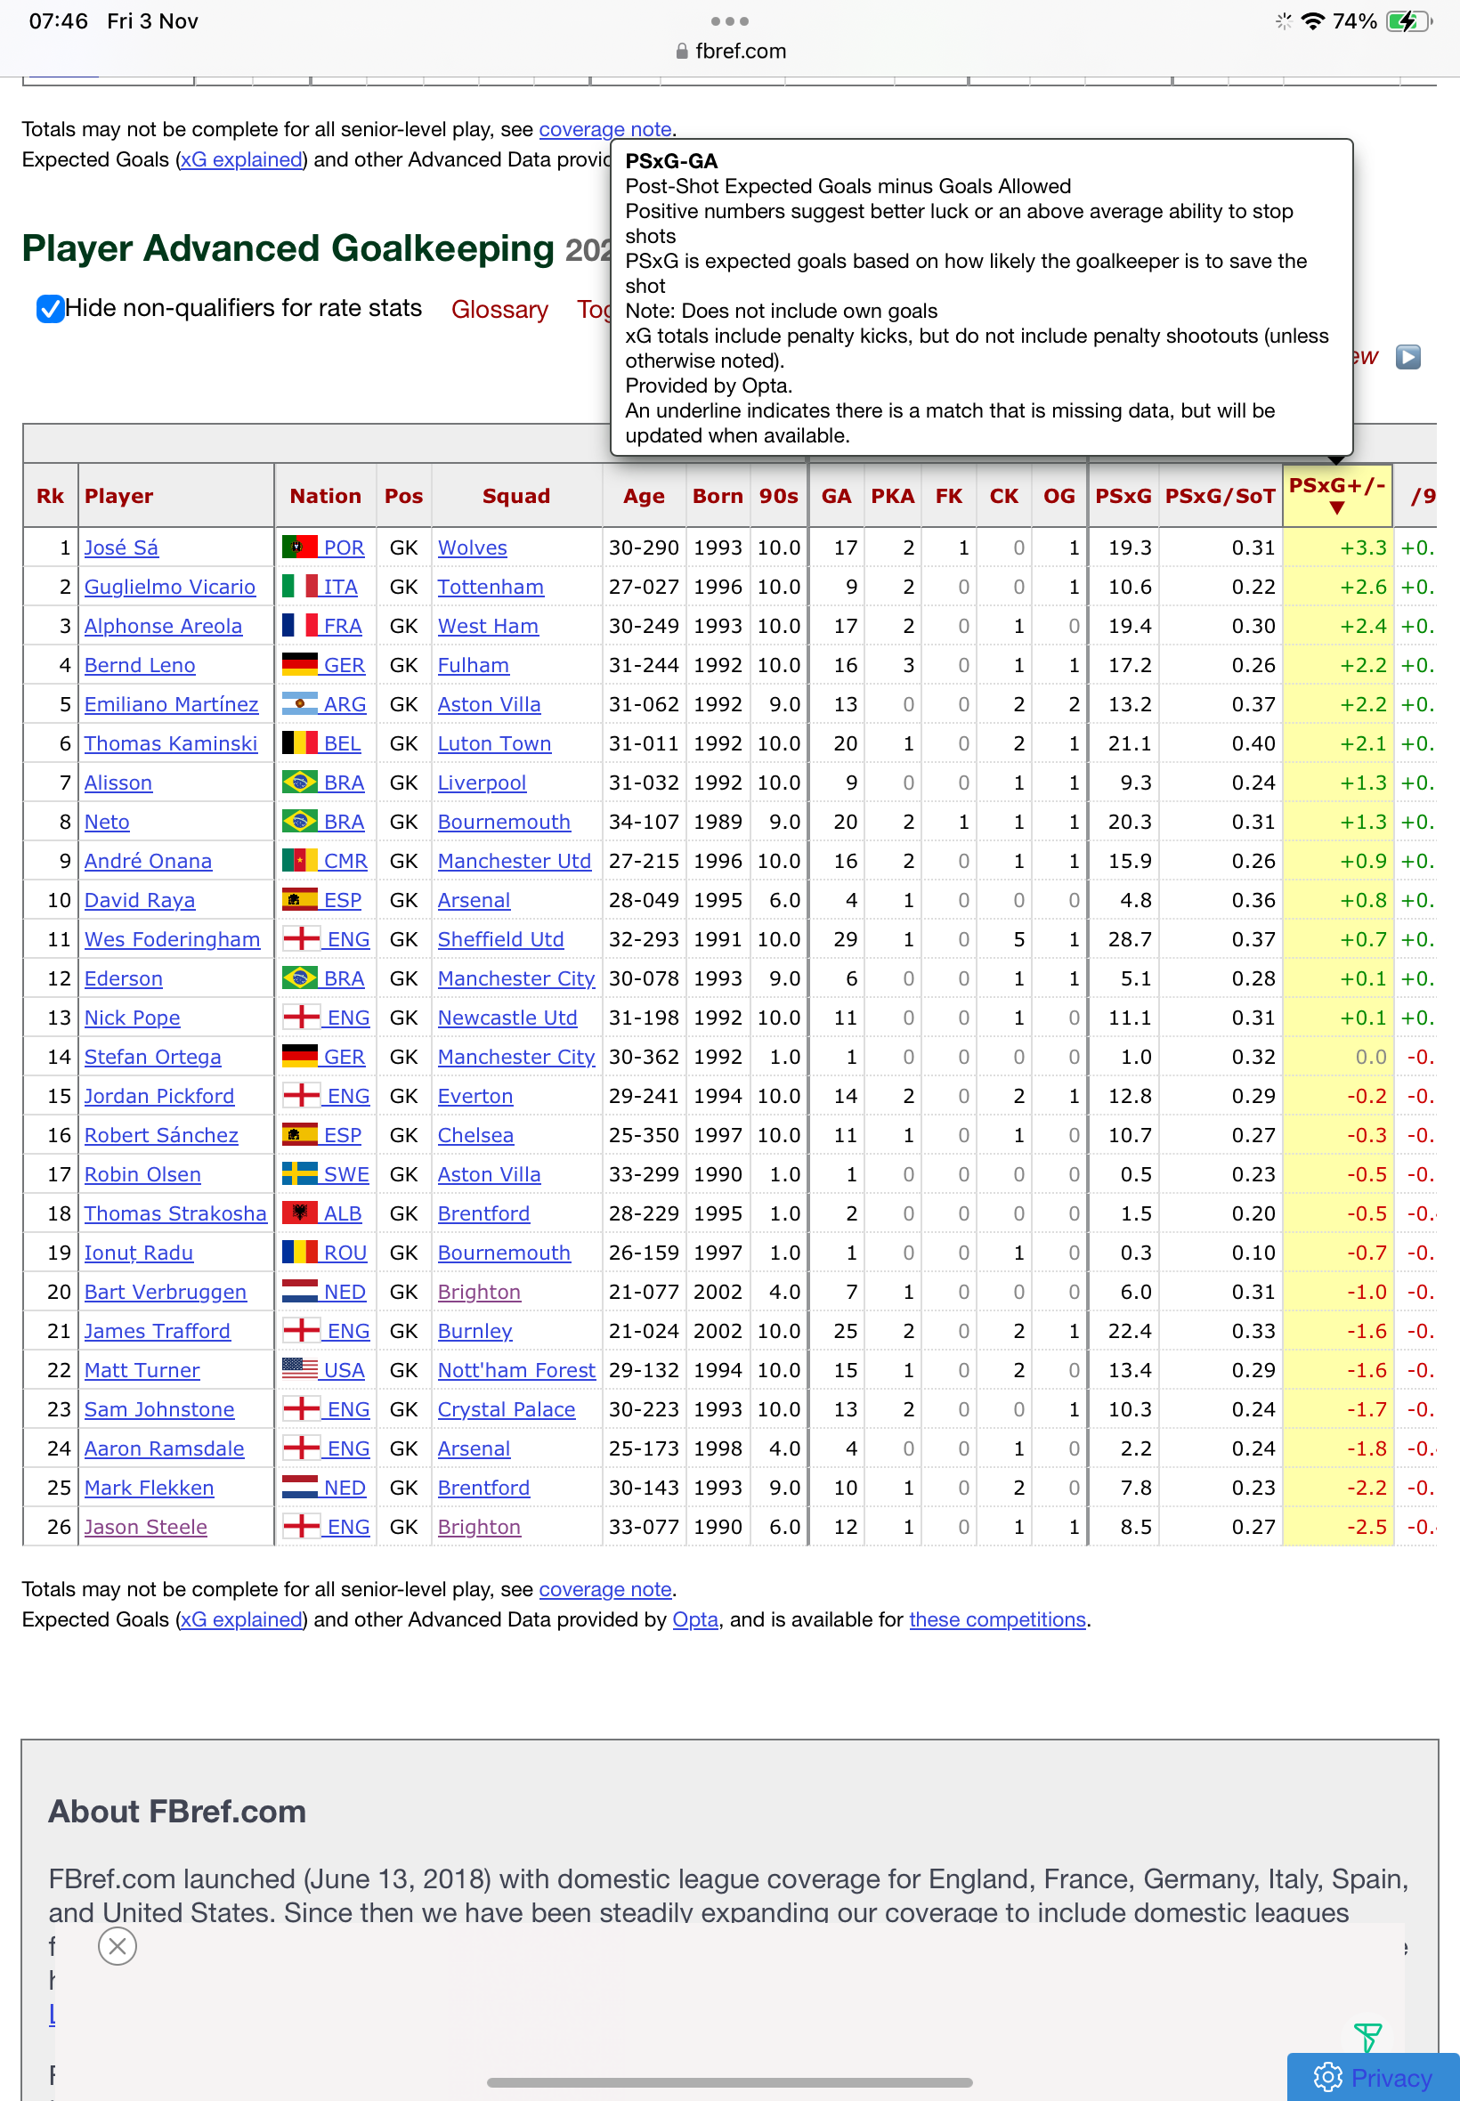
Task: Tap the fbref.com address bar
Action: tap(730, 52)
